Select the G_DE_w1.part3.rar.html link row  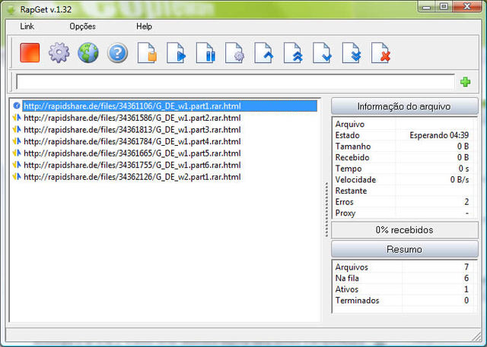pyautogui.click(x=132, y=130)
